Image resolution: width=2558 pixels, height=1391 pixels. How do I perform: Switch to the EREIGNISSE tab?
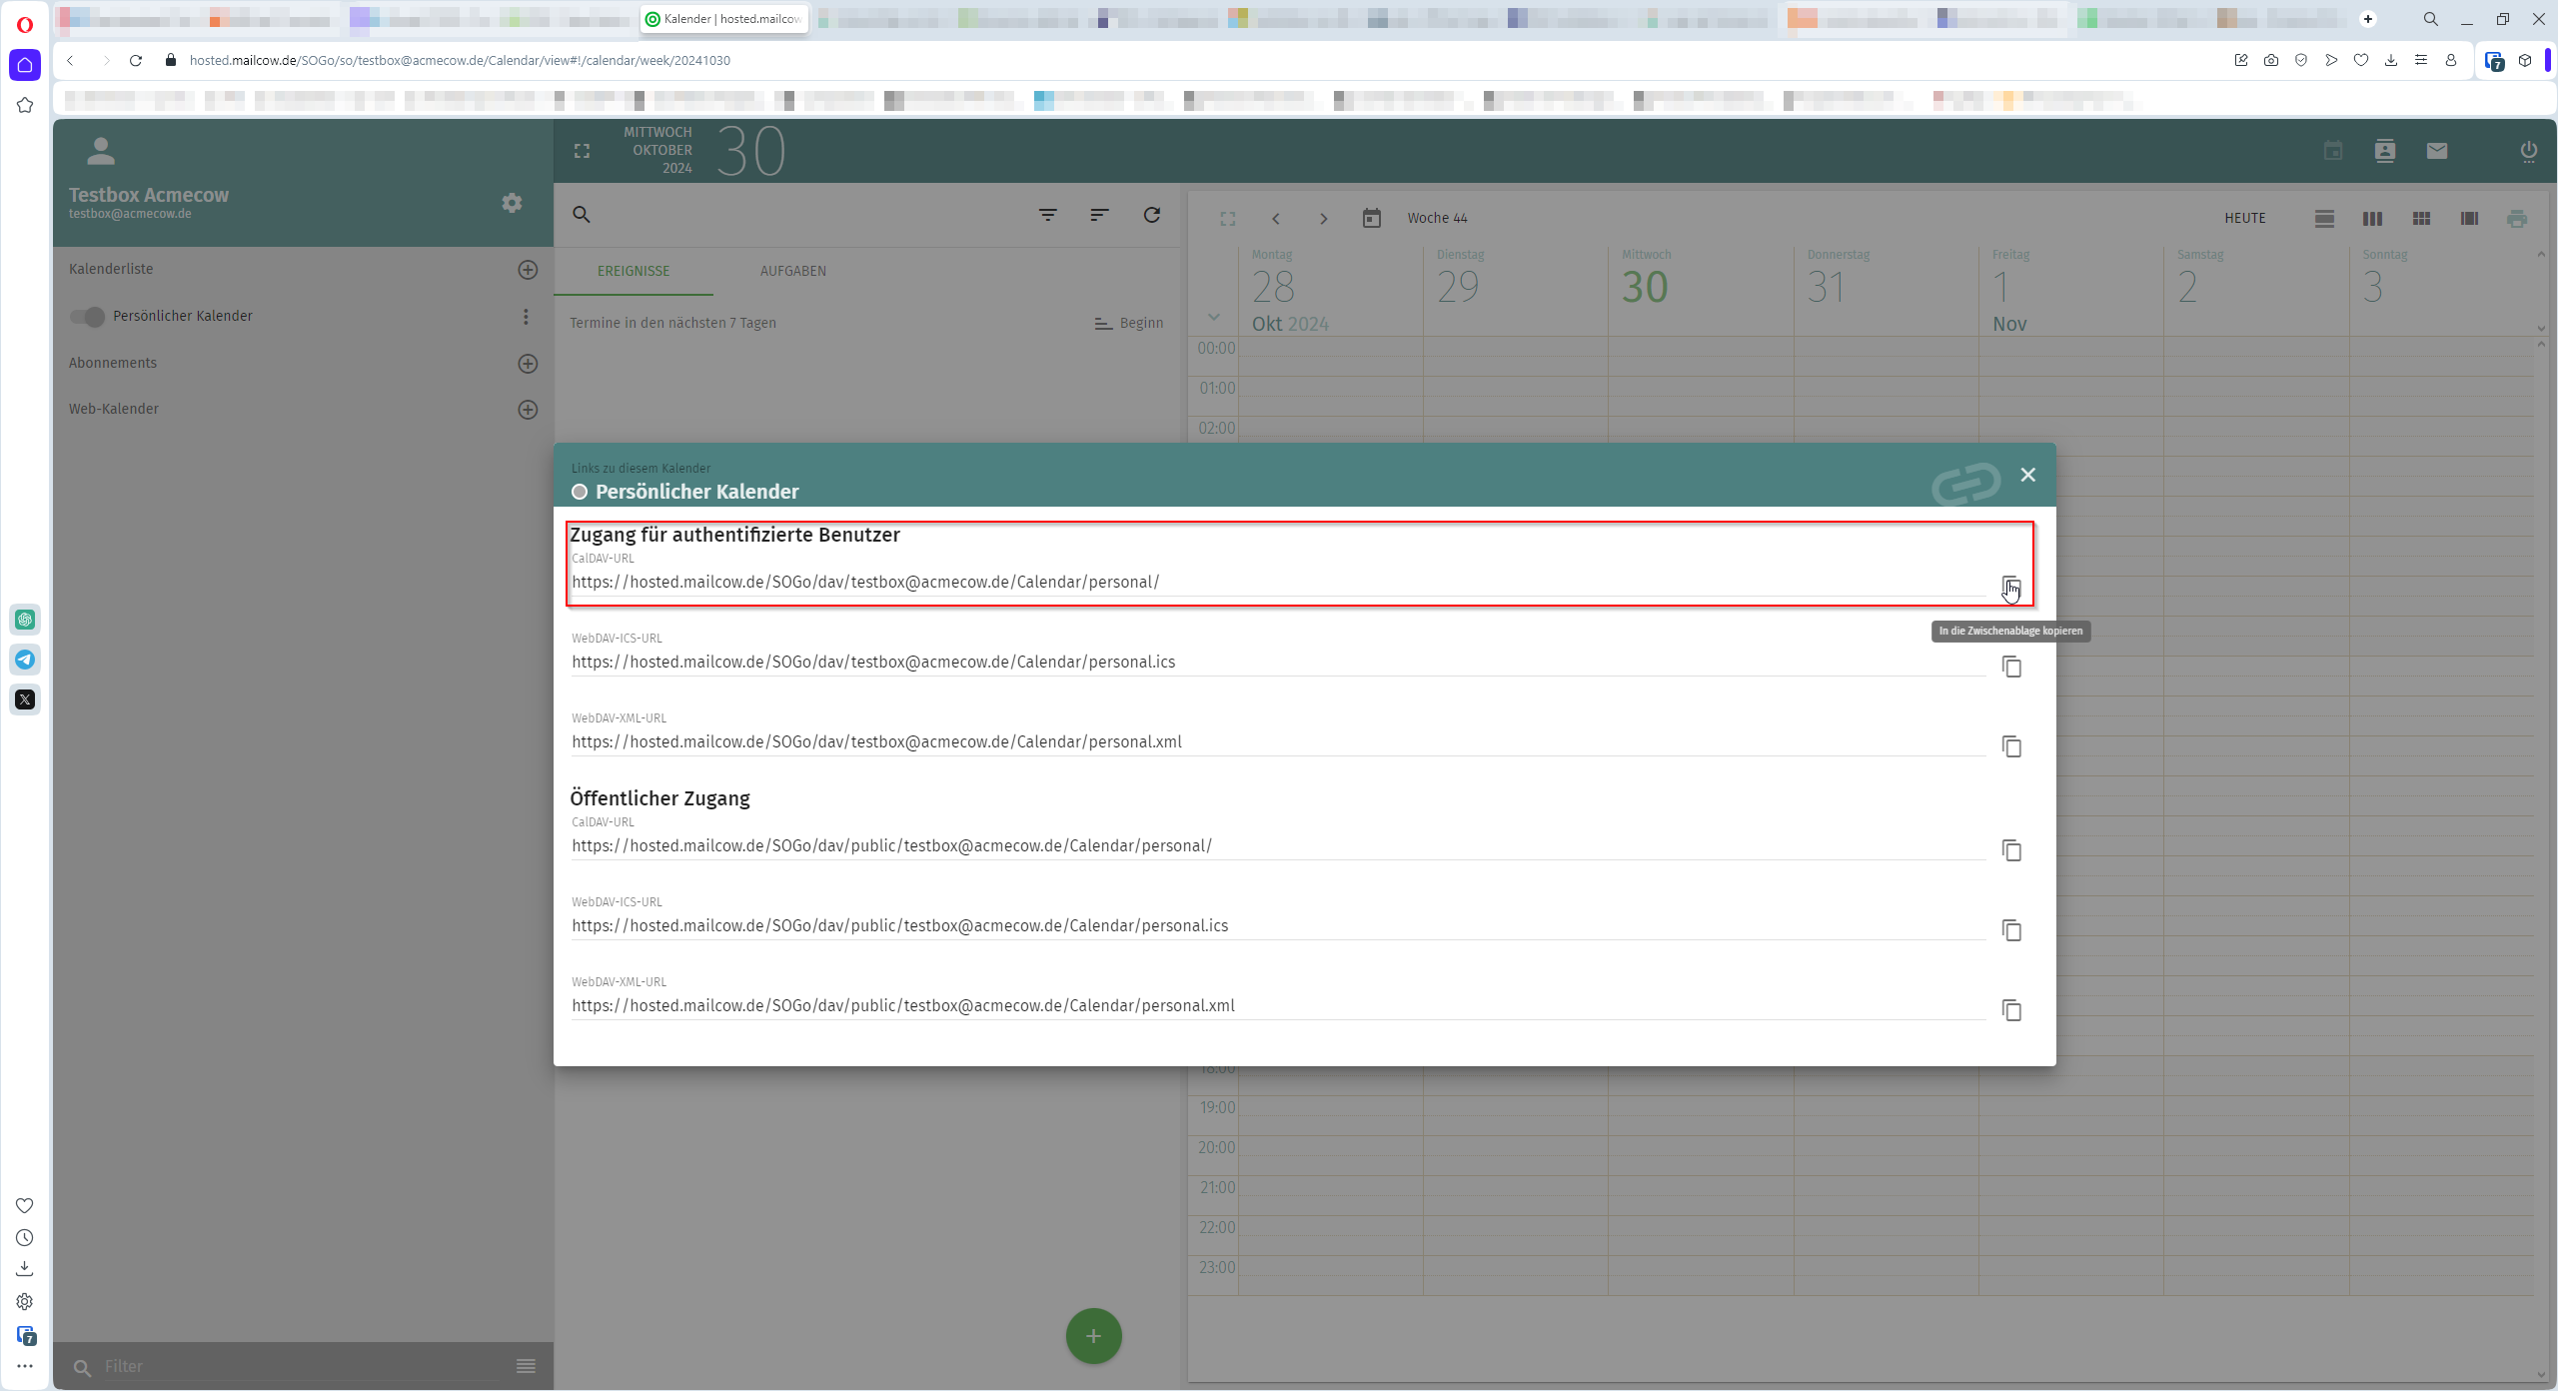634,270
